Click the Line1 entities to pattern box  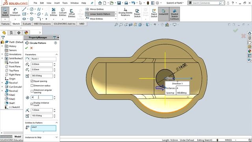click(43, 128)
